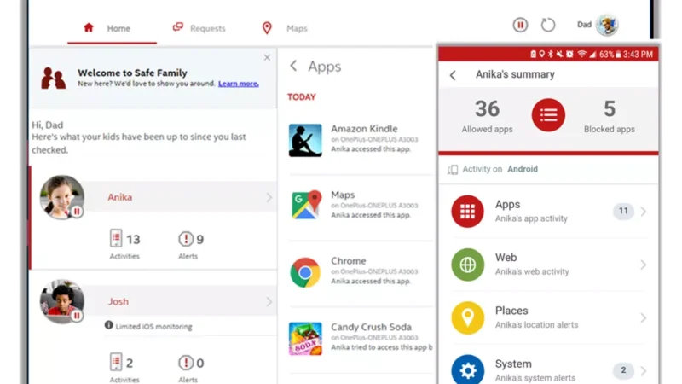Open the Chrome app activity entry
Image resolution: width=682 pixels, height=384 pixels.
tap(348, 271)
